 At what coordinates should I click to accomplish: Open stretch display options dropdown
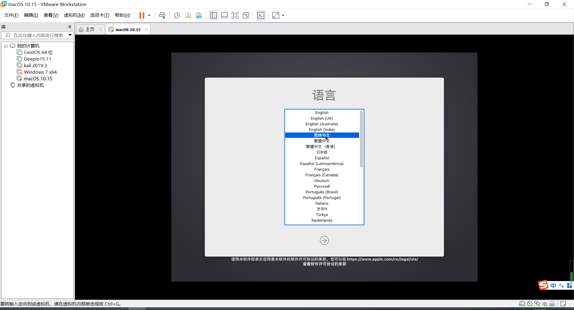point(283,15)
